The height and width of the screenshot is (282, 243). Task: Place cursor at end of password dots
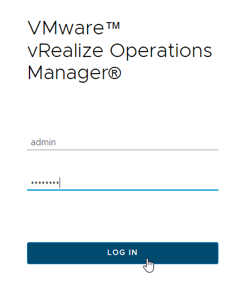tap(60, 183)
